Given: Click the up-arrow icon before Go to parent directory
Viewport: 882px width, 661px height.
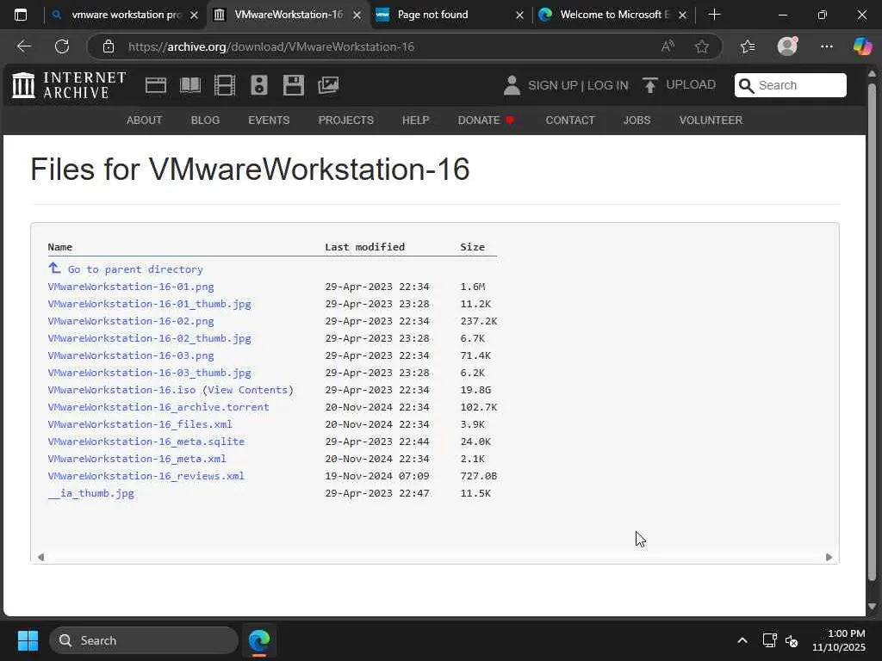Looking at the screenshot, I should (54, 269).
